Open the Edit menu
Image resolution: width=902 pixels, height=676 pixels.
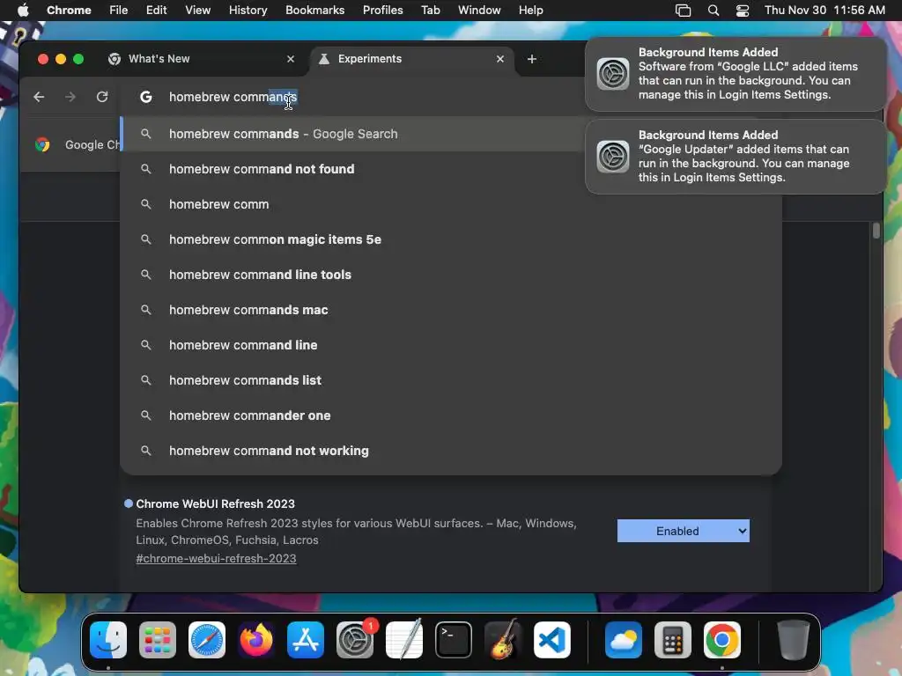(156, 11)
